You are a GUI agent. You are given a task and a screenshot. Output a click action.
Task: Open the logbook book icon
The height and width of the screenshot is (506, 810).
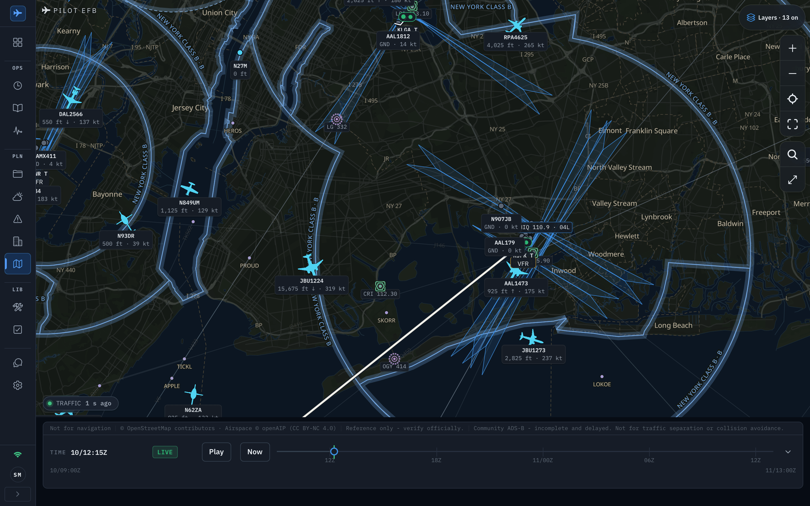coord(18,108)
